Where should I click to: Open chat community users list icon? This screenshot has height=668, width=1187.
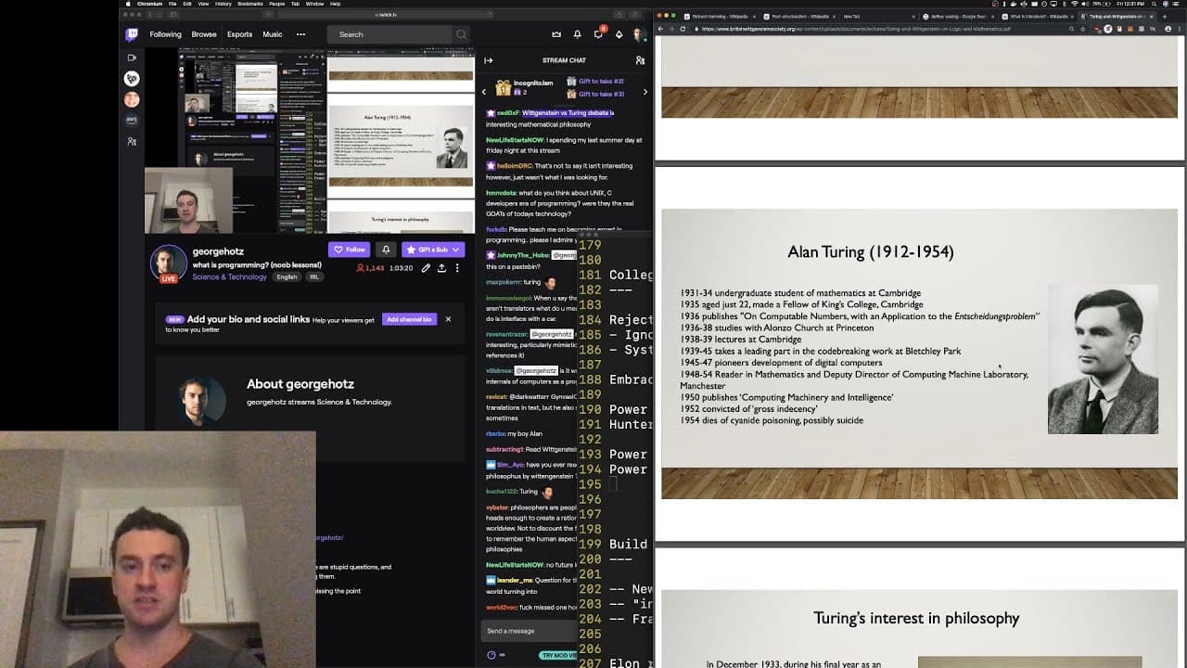(x=640, y=60)
